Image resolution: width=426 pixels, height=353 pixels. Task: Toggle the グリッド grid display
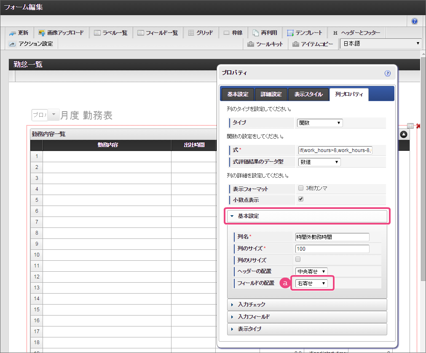[x=200, y=32]
